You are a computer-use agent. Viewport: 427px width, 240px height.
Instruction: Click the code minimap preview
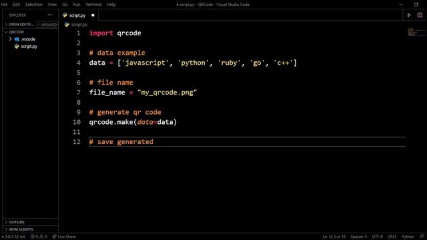(x=416, y=31)
